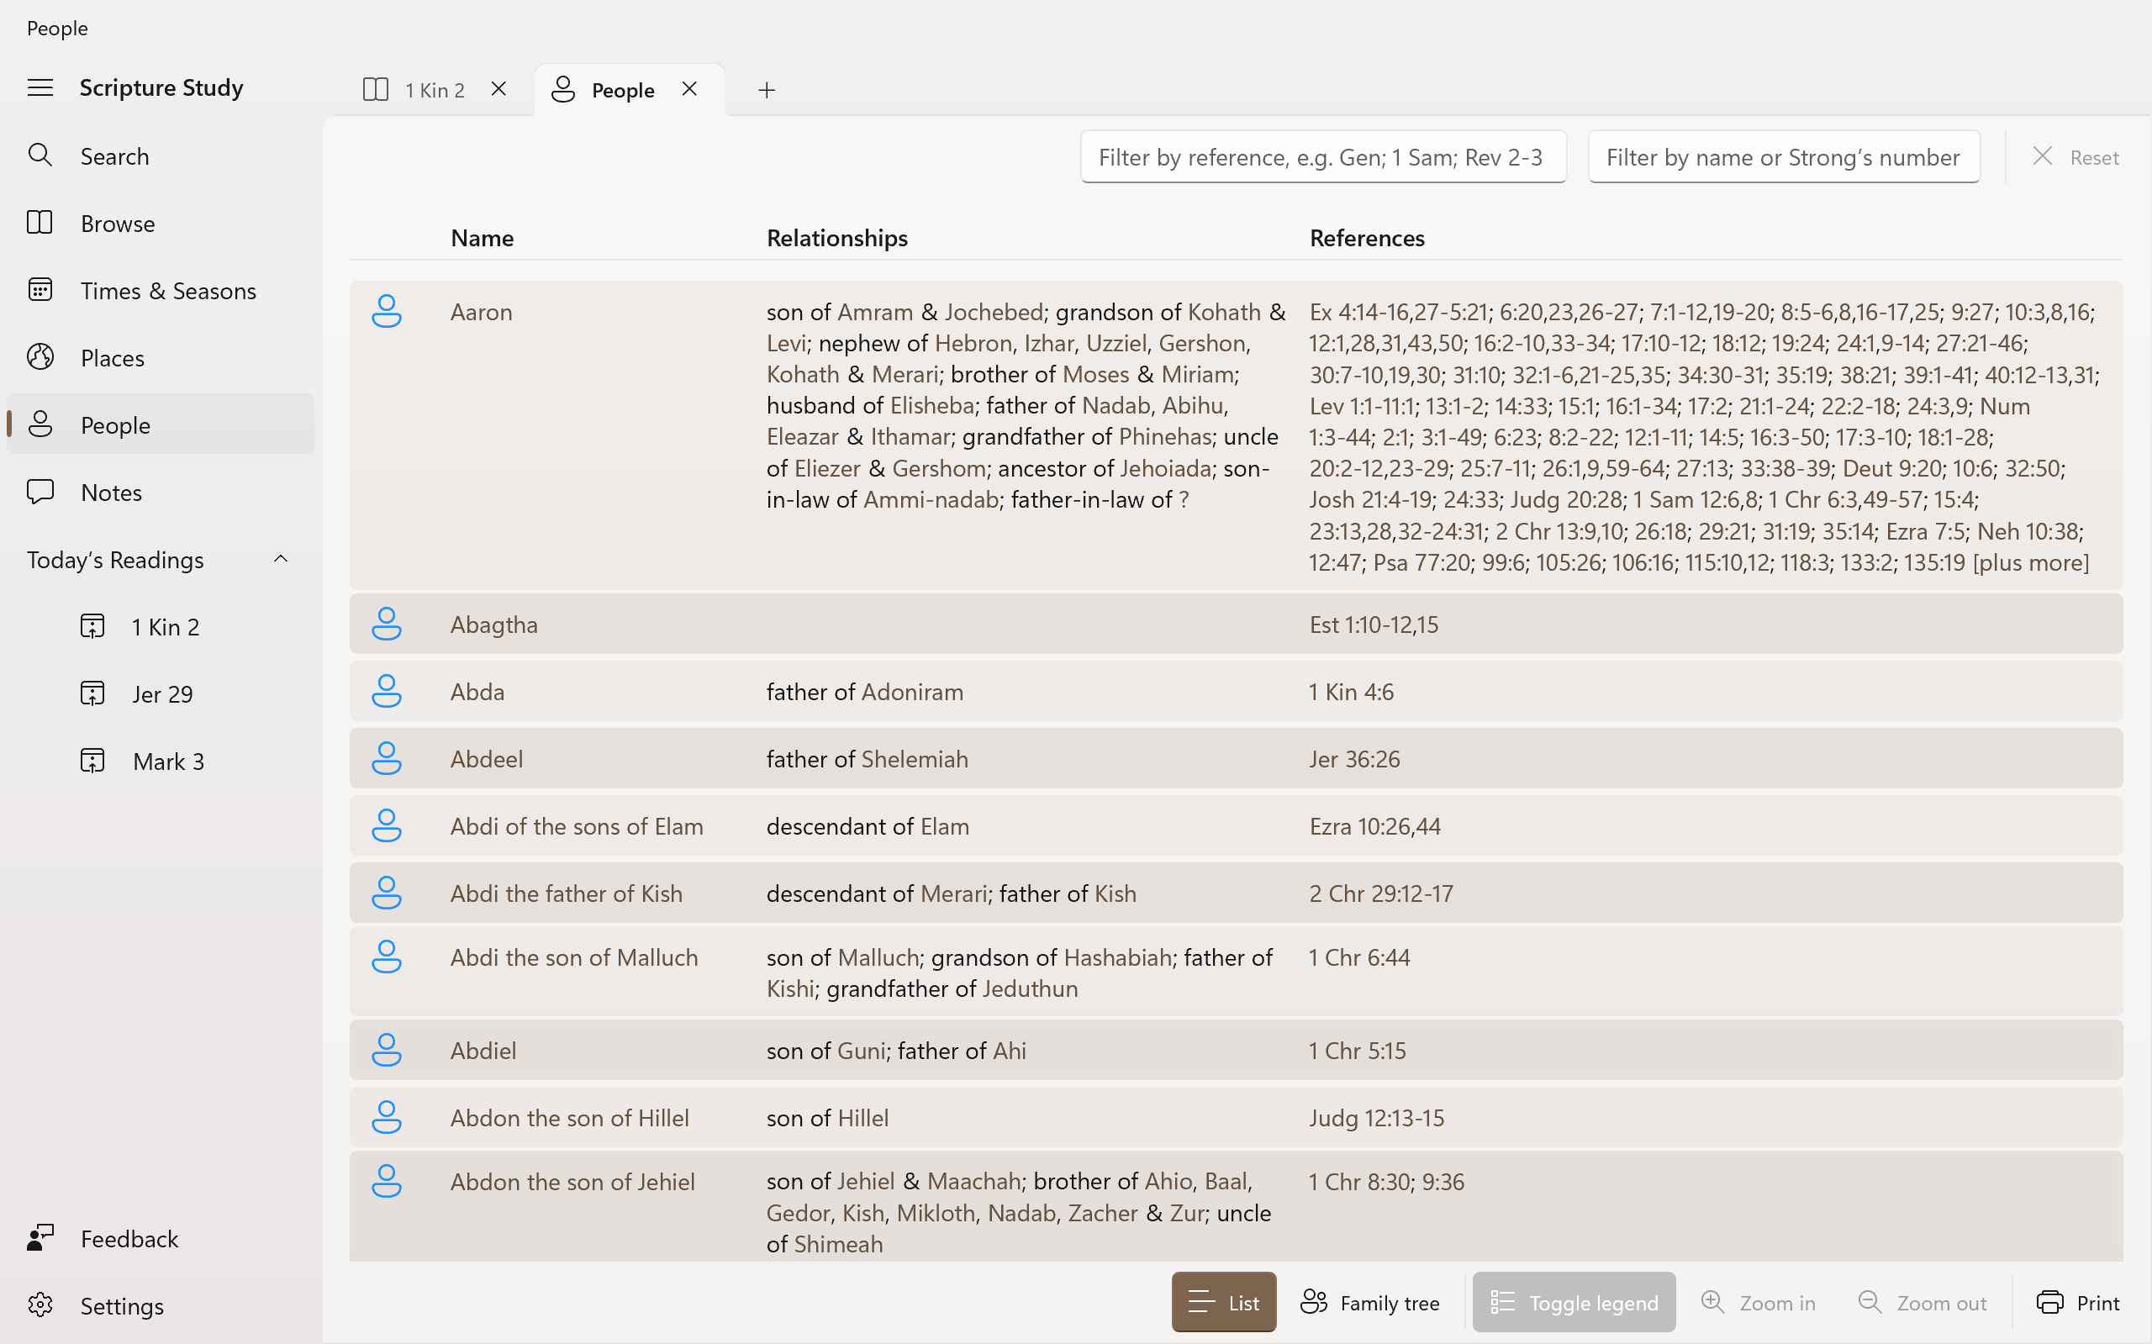Image resolution: width=2152 pixels, height=1344 pixels.
Task: Click the Zoom in button
Action: coord(1759,1302)
